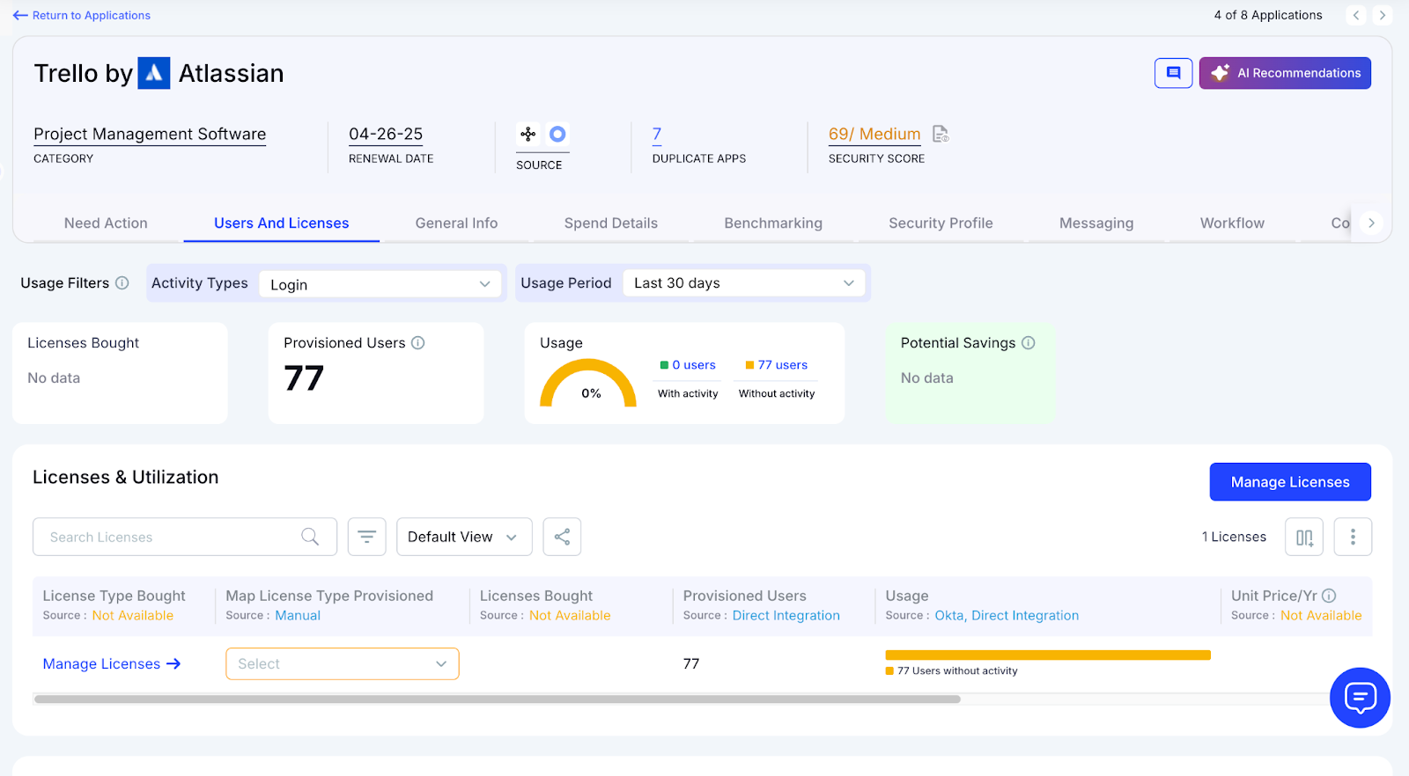Show Provisioned Users info icon
The height and width of the screenshot is (776, 1409).
coord(418,342)
